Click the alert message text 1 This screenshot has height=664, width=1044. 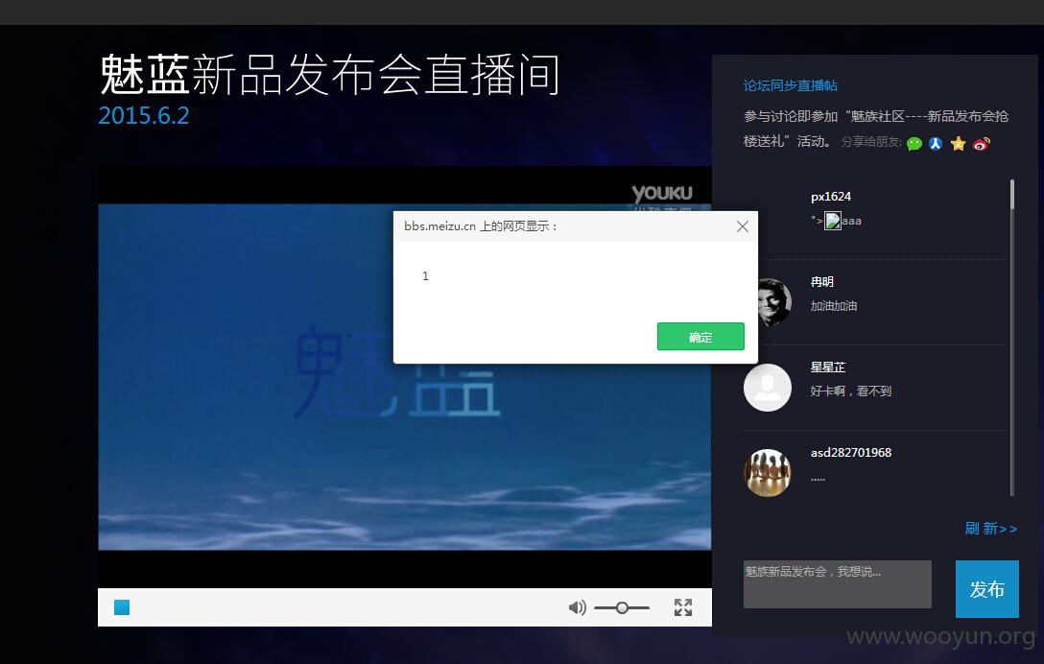425,275
